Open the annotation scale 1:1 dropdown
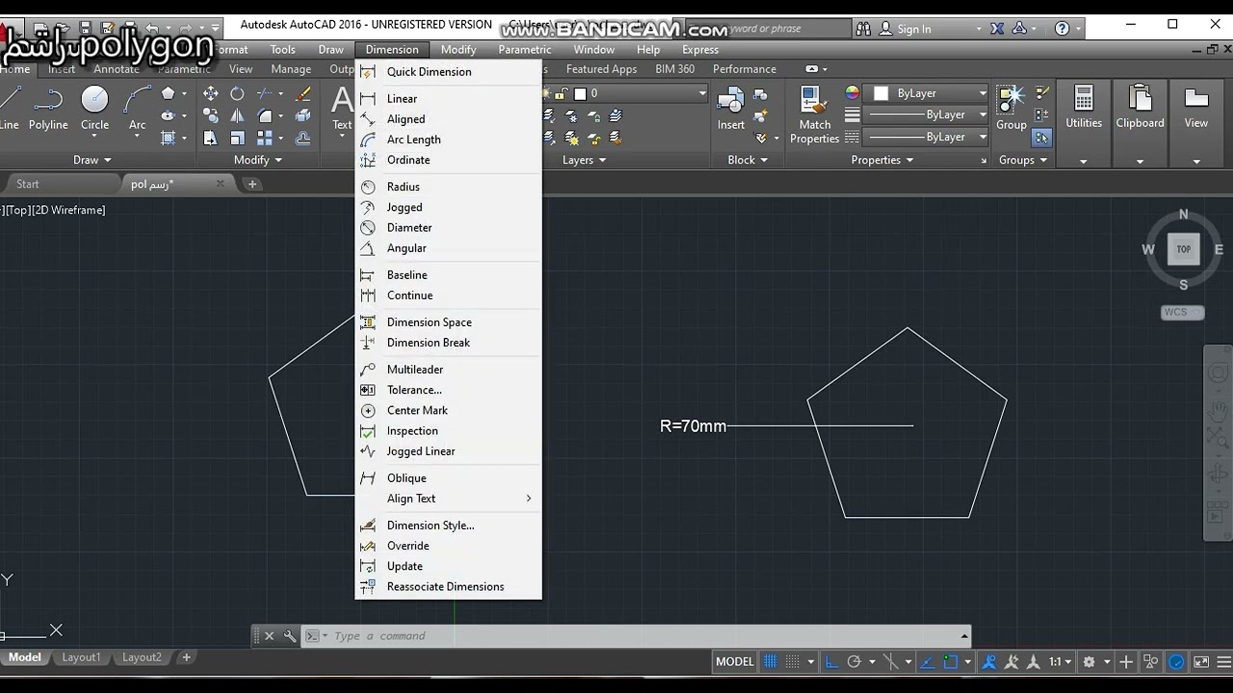1233x693 pixels. click(1061, 662)
